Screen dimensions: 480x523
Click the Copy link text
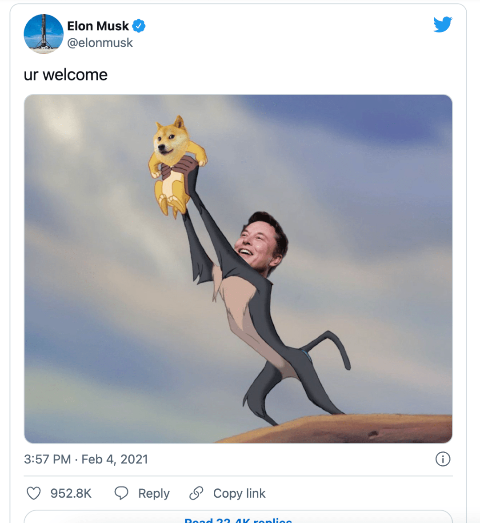(239, 493)
